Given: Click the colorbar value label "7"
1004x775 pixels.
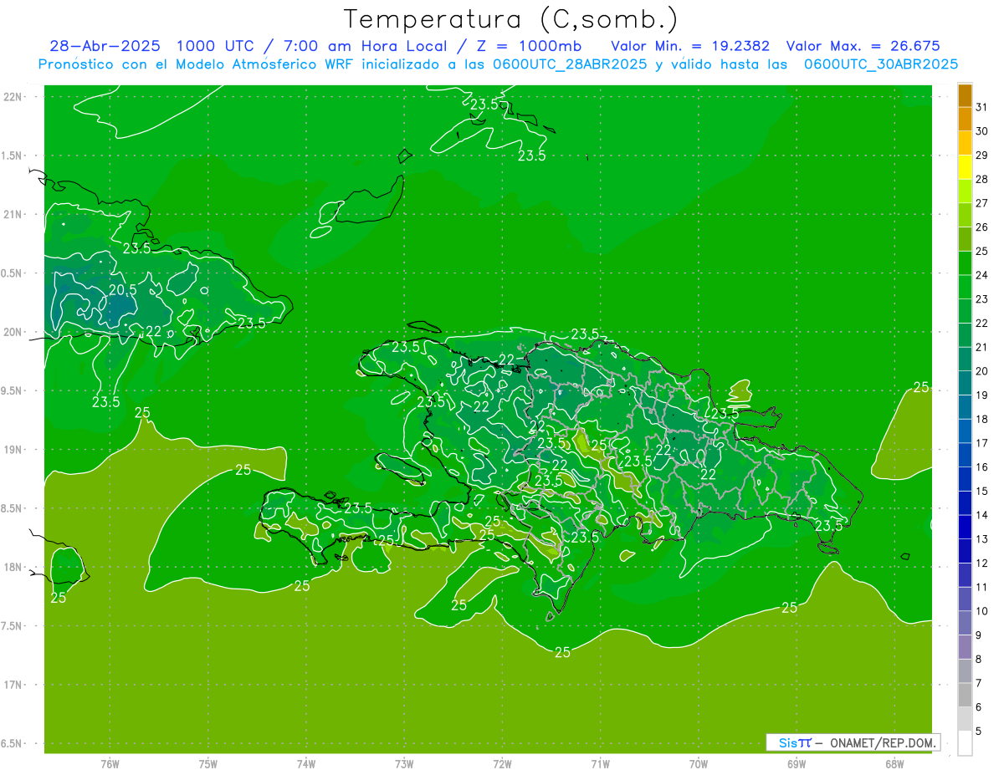Looking at the screenshot, I should click(979, 683).
